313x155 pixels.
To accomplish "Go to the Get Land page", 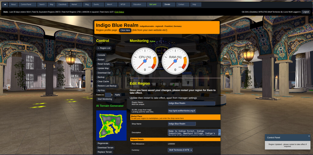I will [x=153, y=5].
